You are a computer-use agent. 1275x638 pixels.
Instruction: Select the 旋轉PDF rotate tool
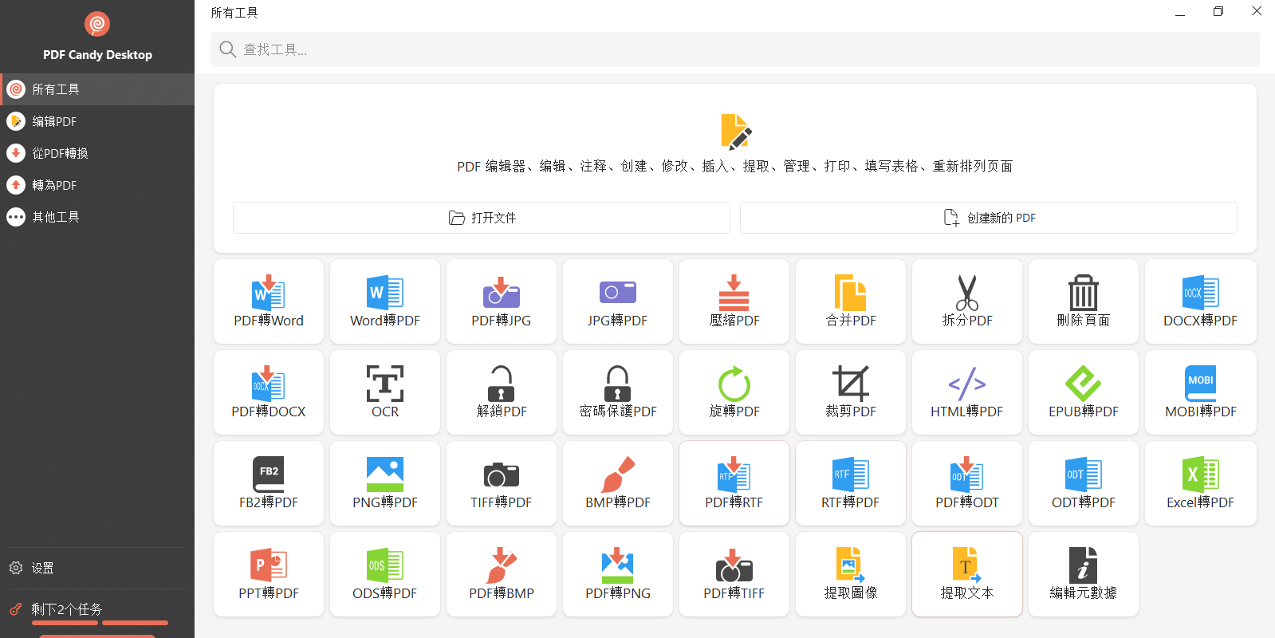tap(734, 392)
